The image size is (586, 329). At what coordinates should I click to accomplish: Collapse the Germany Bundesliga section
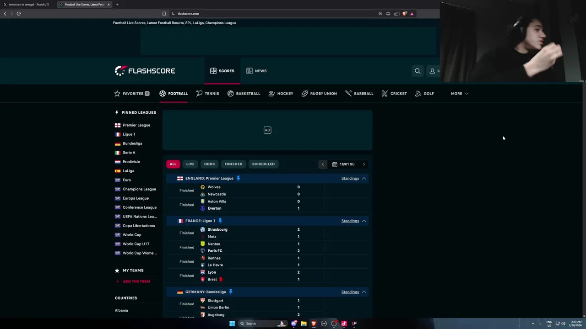pyautogui.click(x=364, y=292)
